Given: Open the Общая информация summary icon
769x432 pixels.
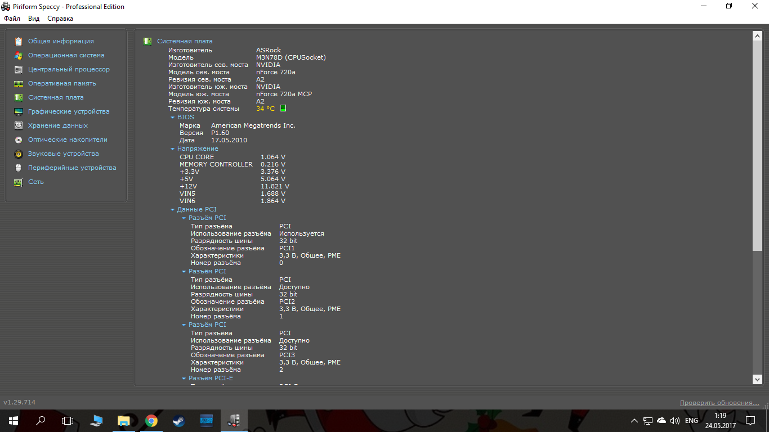Looking at the screenshot, I should click(x=19, y=41).
